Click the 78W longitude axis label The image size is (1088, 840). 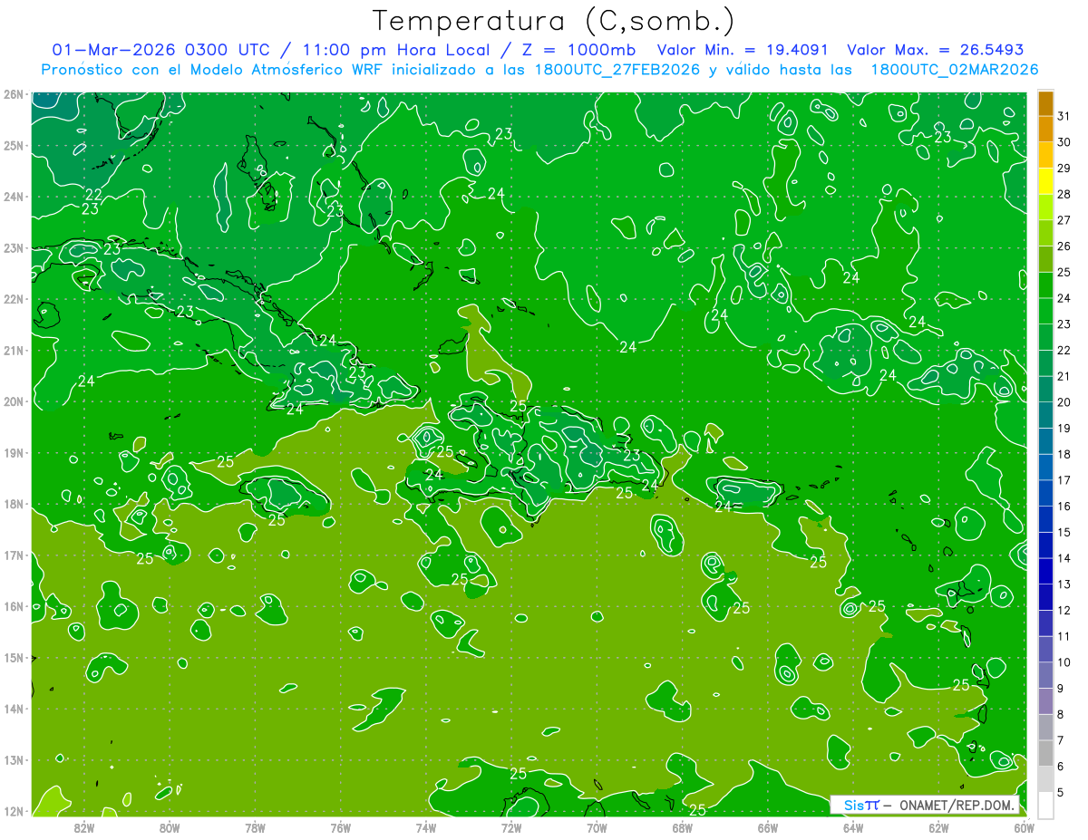coord(255,827)
